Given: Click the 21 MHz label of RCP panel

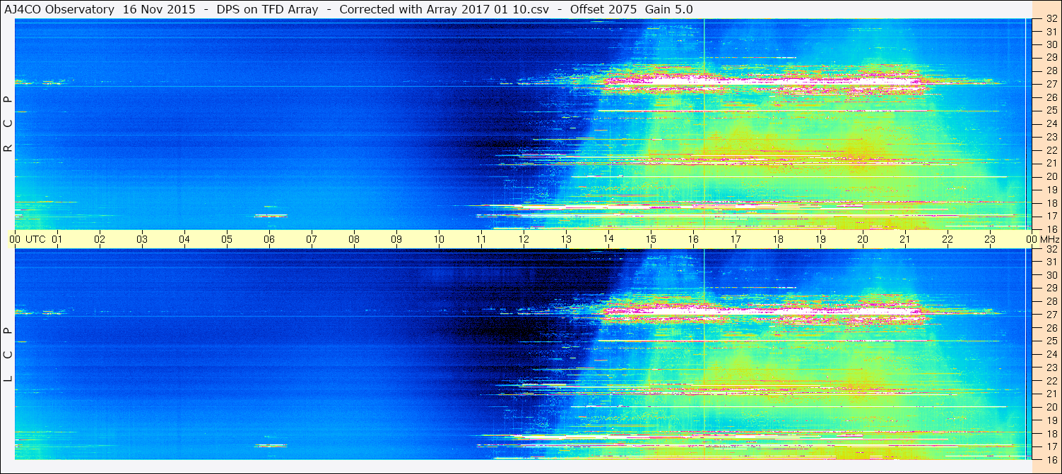Looking at the screenshot, I should tap(1051, 164).
